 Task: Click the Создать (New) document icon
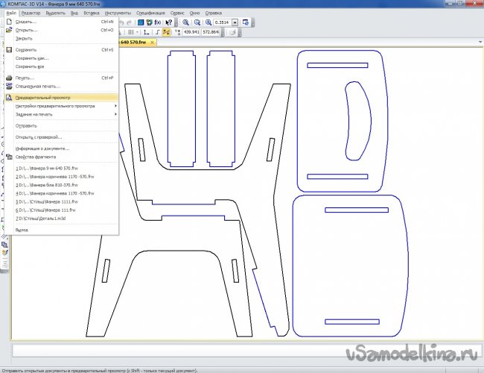tap(9, 22)
